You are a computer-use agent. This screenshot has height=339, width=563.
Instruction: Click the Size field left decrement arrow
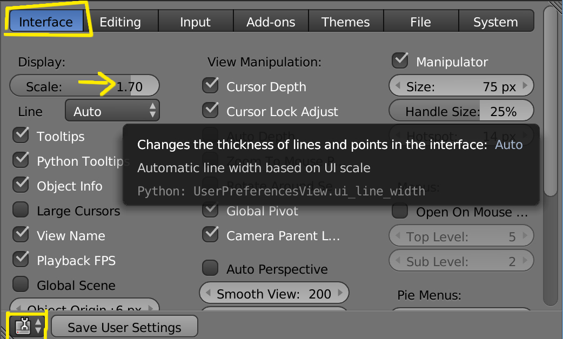[x=398, y=86]
